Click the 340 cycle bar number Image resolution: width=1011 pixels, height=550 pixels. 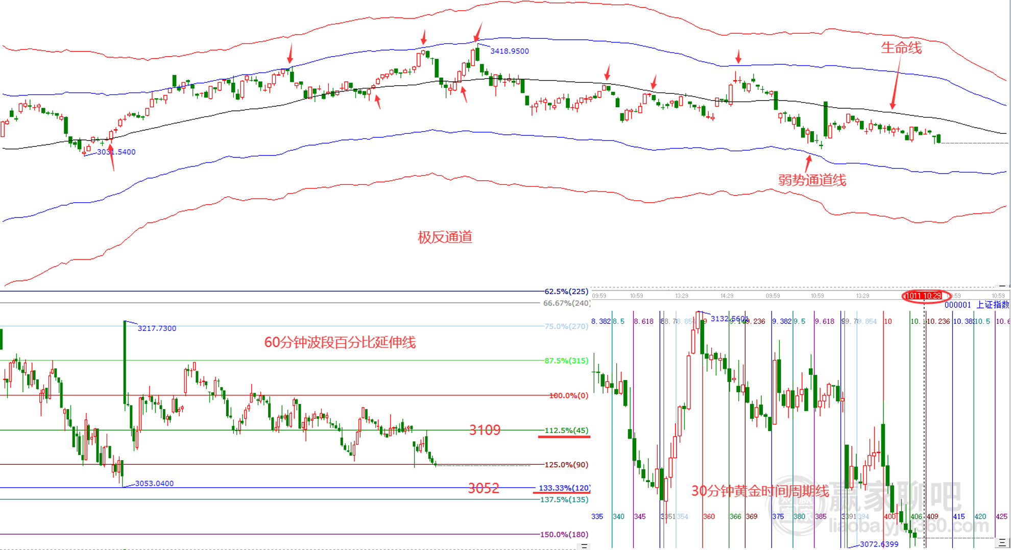point(619,517)
